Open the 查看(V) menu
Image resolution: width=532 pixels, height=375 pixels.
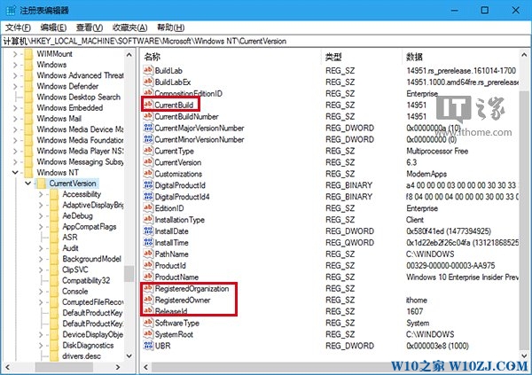click(x=90, y=27)
